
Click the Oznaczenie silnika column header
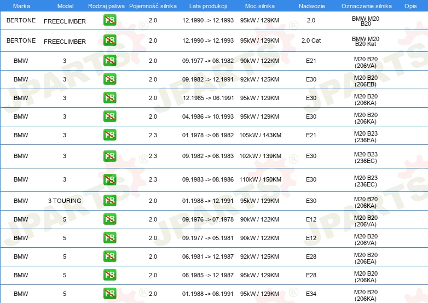point(367,6)
